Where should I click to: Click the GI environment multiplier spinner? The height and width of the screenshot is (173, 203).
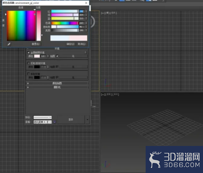48,56
